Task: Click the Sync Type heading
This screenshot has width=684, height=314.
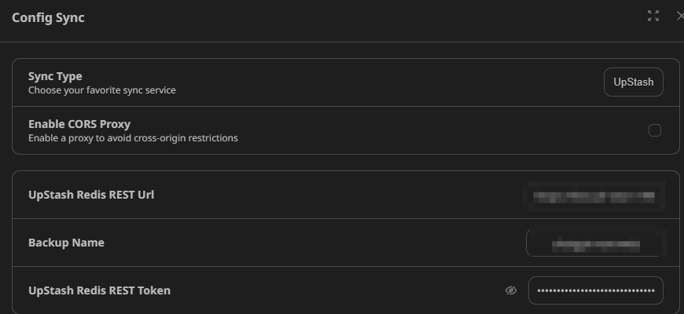Action: tap(55, 76)
